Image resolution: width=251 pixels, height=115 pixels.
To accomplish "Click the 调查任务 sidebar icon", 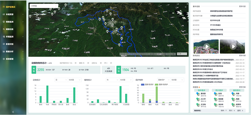I will (x=4, y=29).
